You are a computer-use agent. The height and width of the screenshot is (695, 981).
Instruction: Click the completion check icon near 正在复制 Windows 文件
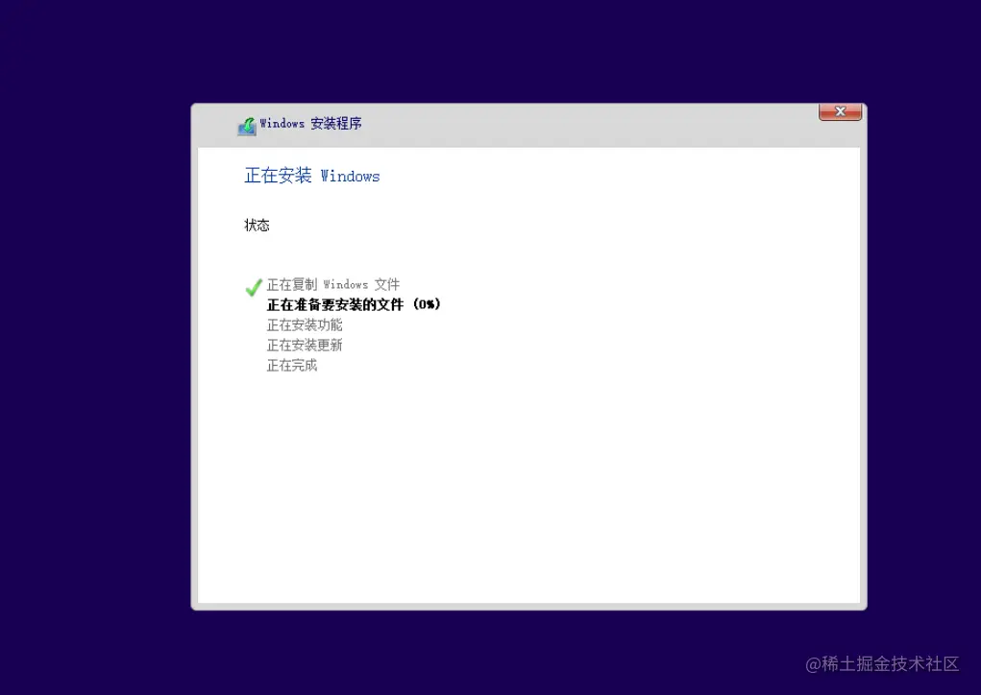click(x=253, y=286)
